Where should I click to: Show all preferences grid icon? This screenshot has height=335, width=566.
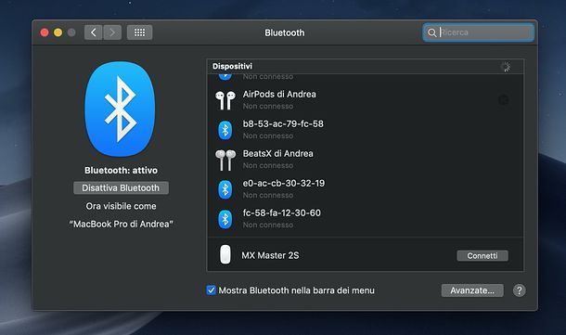[140, 32]
